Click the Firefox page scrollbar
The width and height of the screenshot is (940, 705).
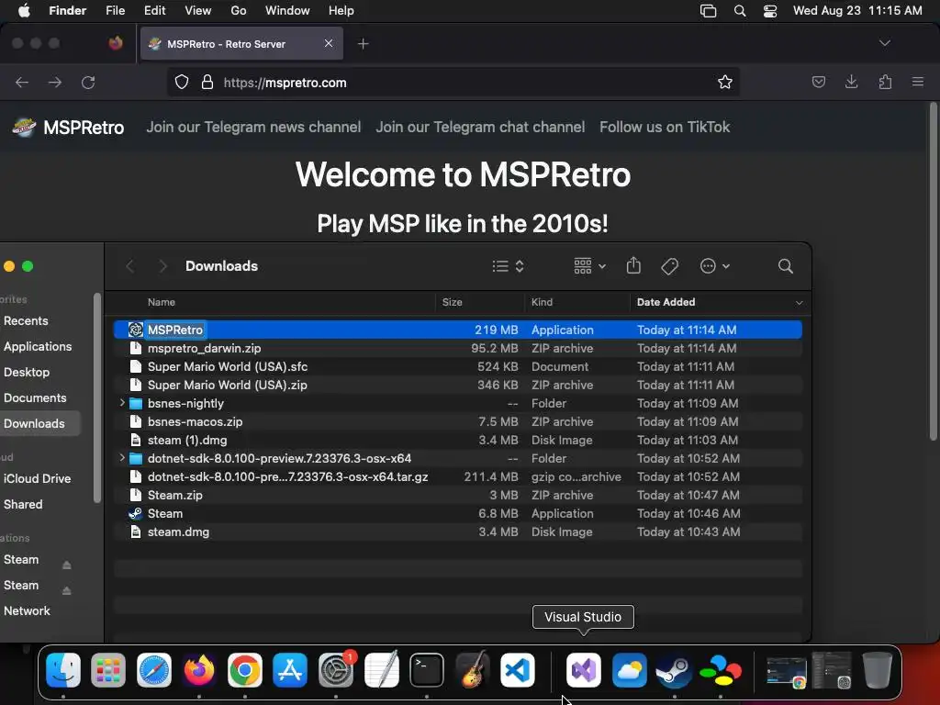point(933,271)
